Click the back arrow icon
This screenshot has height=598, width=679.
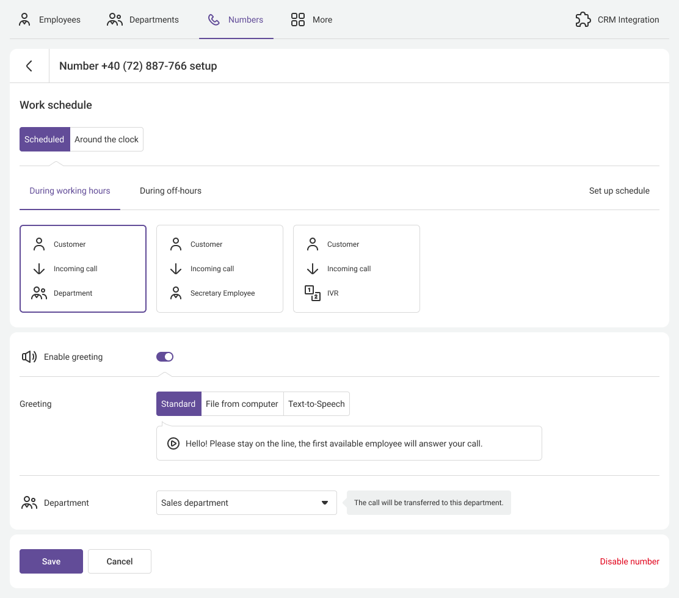point(29,66)
